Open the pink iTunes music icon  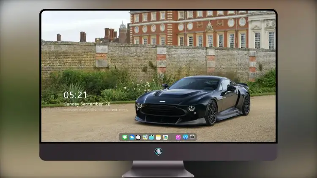pyautogui.click(x=178, y=137)
